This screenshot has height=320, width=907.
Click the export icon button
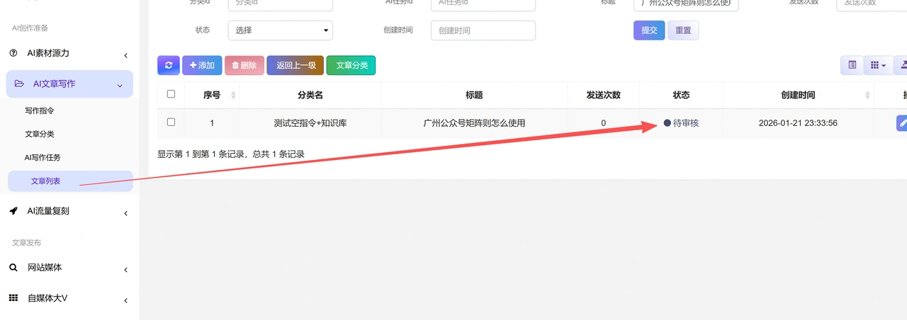pos(901,65)
